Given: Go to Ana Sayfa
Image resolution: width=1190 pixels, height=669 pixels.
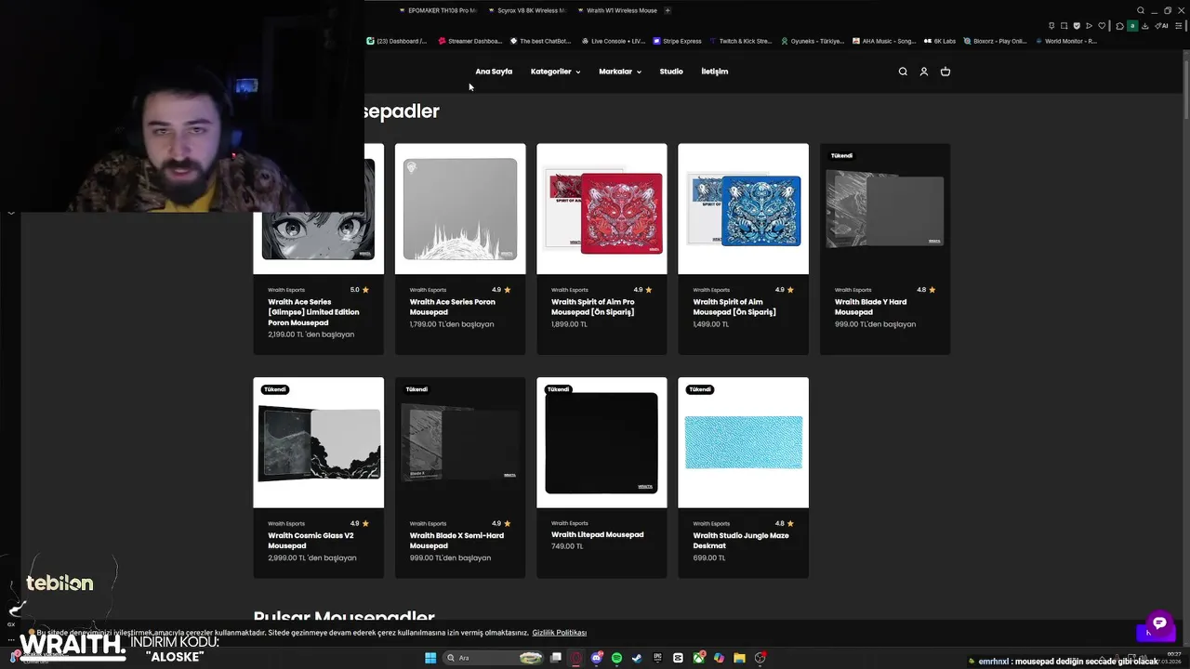Looking at the screenshot, I should click(494, 72).
